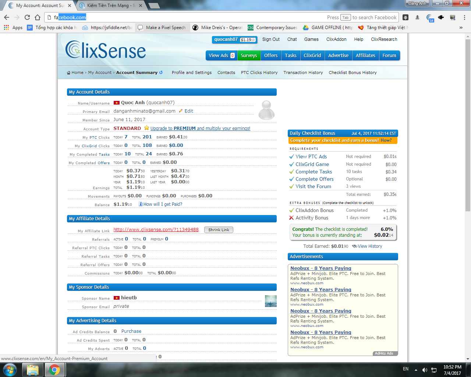
Task: Open File Explorer from the taskbar
Action: point(33,370)
